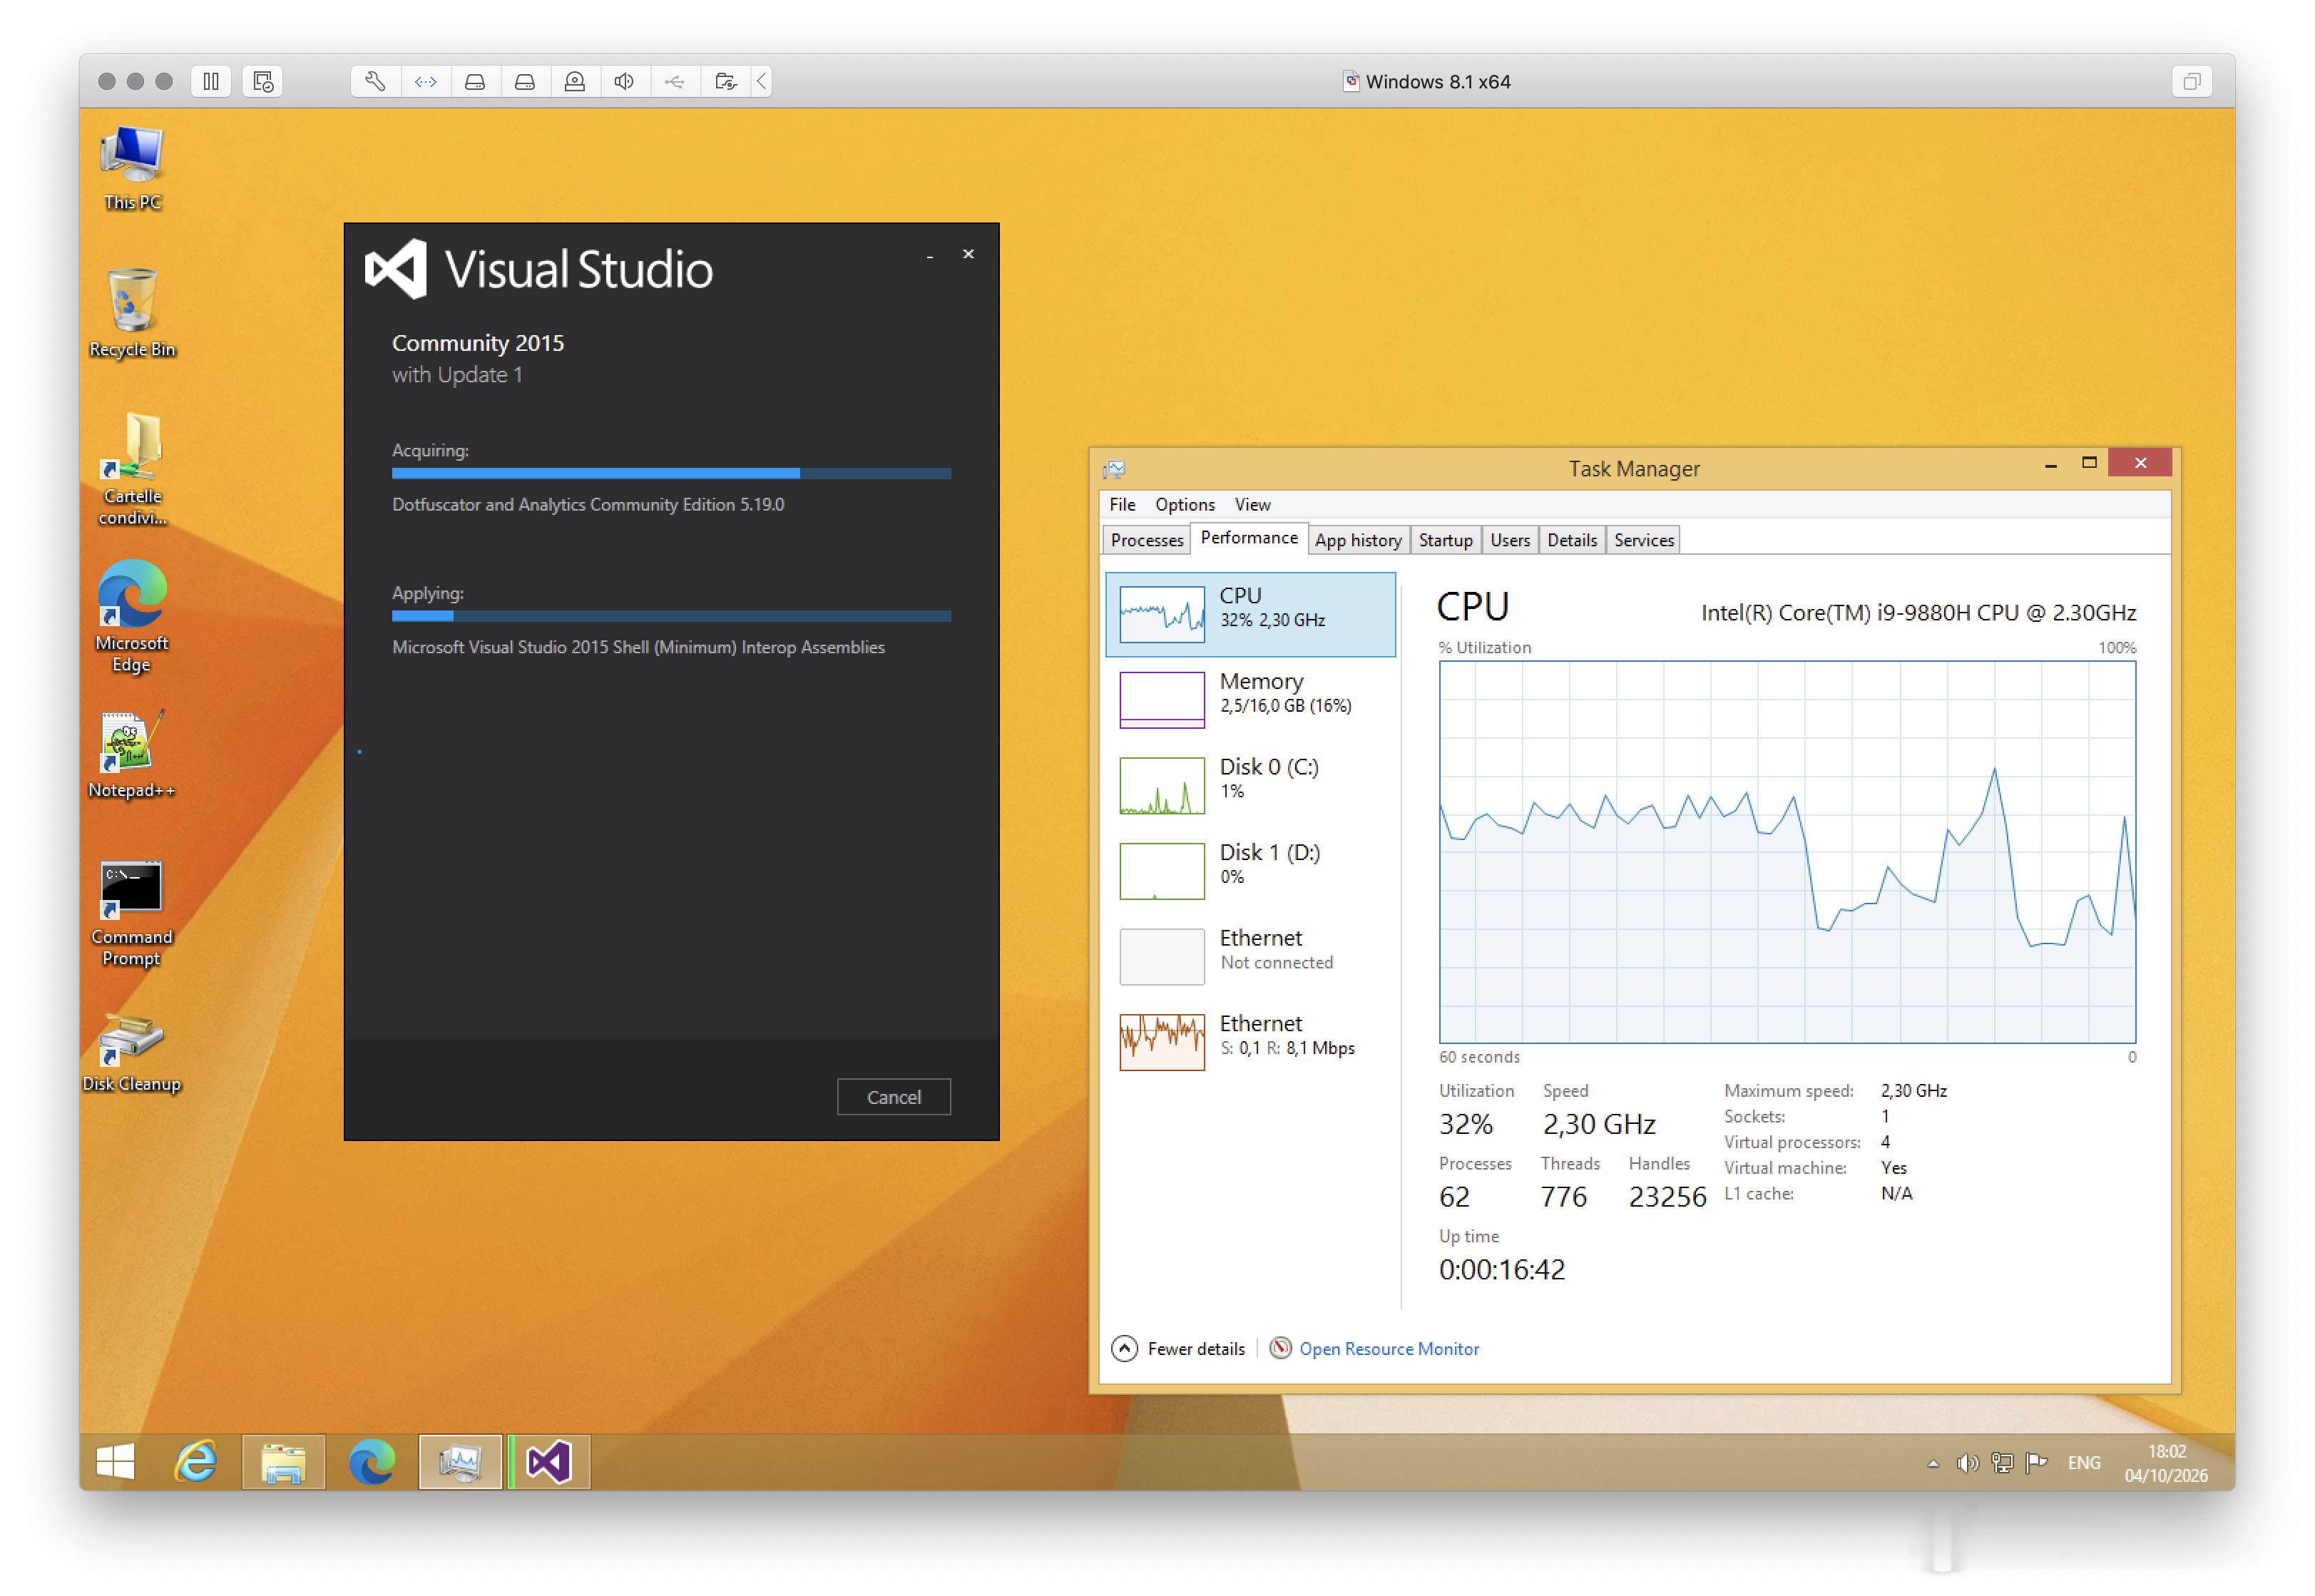Click the snapshot icon in the VM toolbar

(263, 82)
